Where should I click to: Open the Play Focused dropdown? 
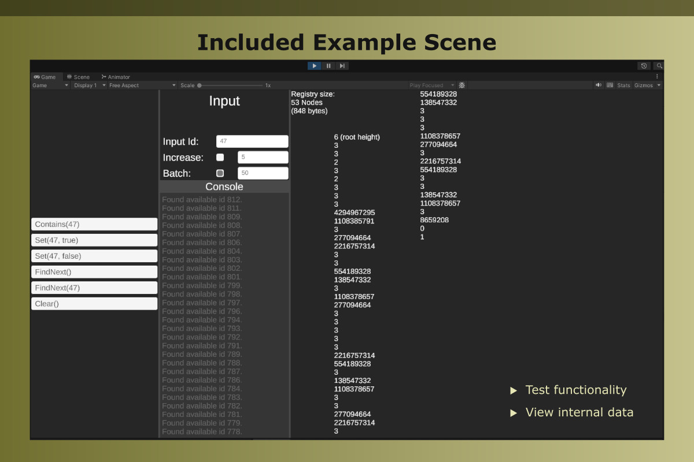click(x=432, y=85)
